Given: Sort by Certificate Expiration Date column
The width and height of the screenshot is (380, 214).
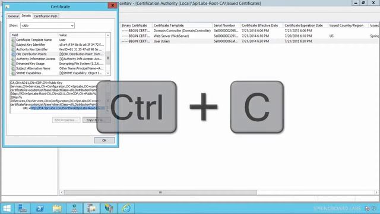Looking at the screenshot, I should (305, 25).
